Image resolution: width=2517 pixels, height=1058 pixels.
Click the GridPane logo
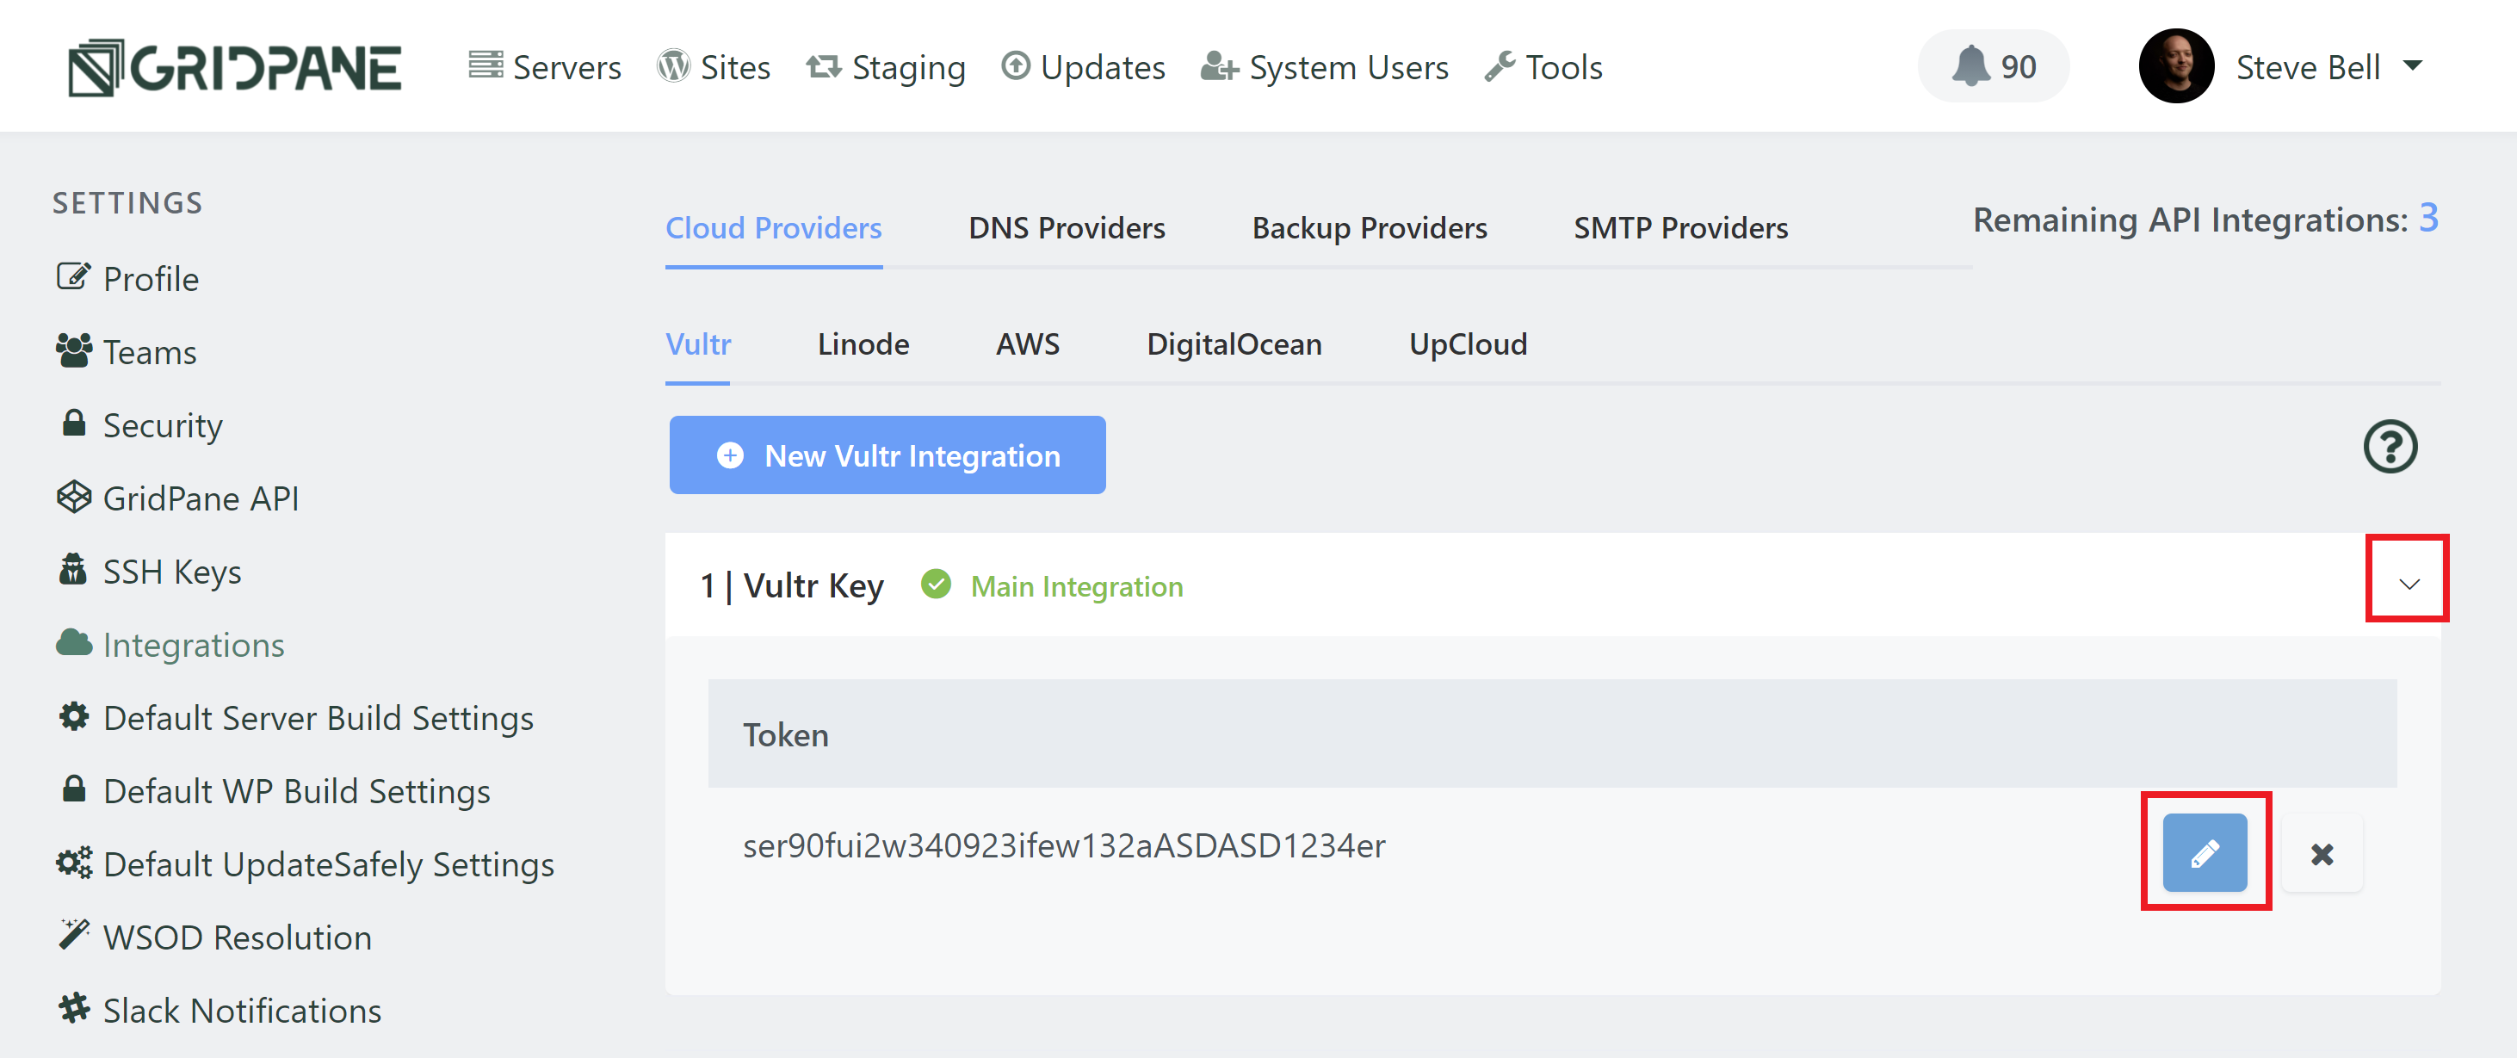coord(234,67)
